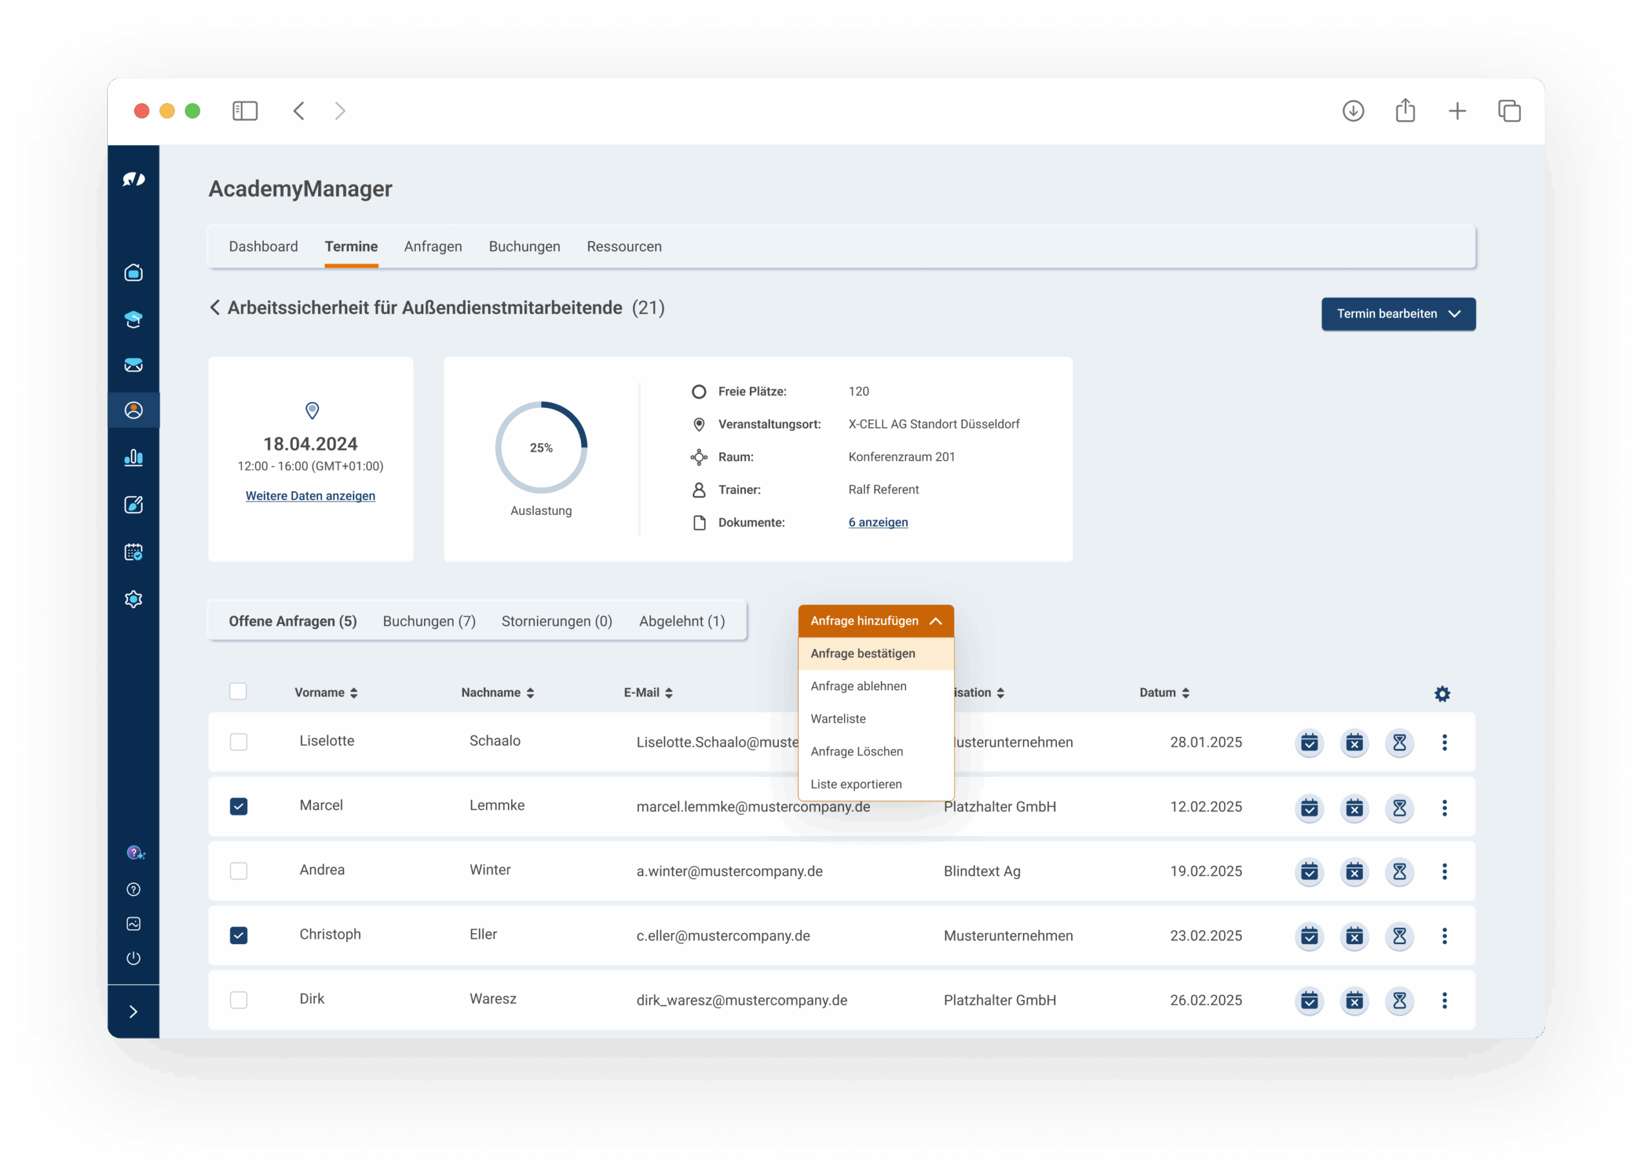Image resolution: width=1652 pixels, height=1175 pixels.
Task: Click the browser sidebar toggle icon
Action: (245, 111)
